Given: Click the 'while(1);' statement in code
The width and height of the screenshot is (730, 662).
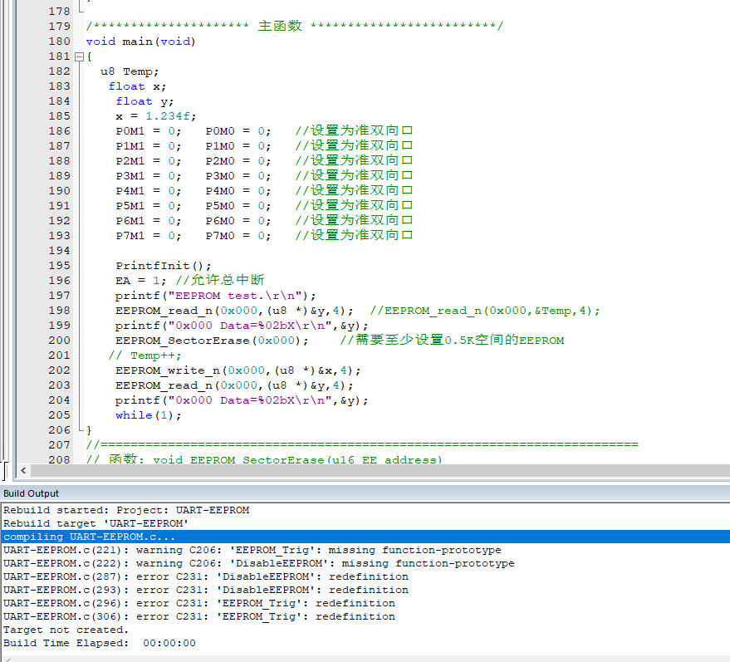Looking at the screenshot, I should [148, 415].
